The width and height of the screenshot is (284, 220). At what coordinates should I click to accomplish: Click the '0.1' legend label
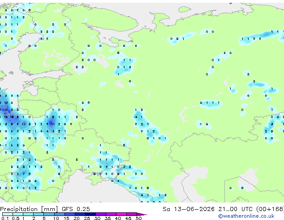tap(5, 218)
